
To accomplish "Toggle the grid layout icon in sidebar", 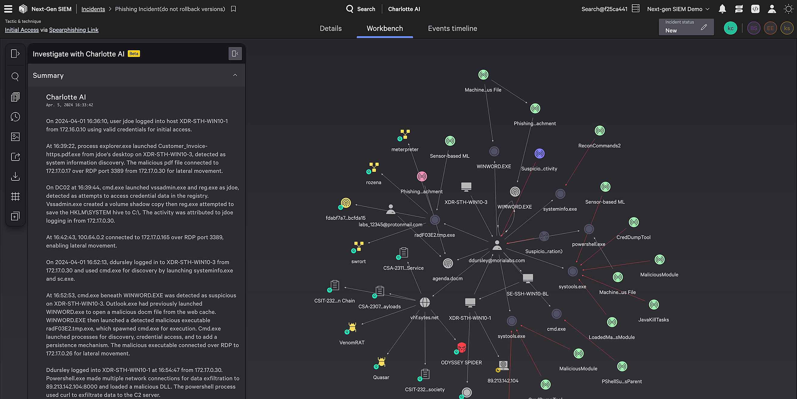I will (x=15, y=196).
